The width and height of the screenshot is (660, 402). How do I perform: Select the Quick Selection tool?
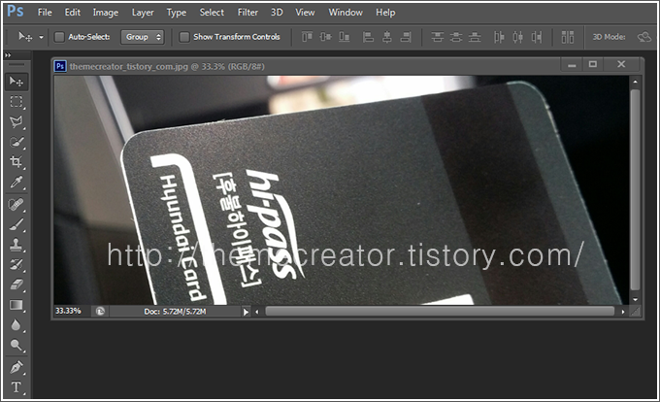(16, 142)
